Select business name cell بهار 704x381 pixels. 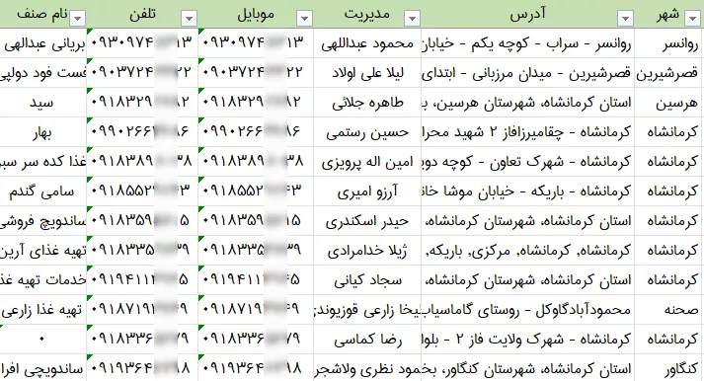click(x=43, y=132)
